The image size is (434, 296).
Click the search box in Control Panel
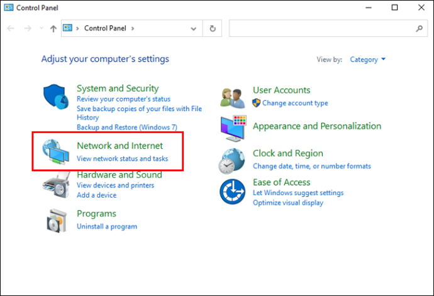pos(321,28)
